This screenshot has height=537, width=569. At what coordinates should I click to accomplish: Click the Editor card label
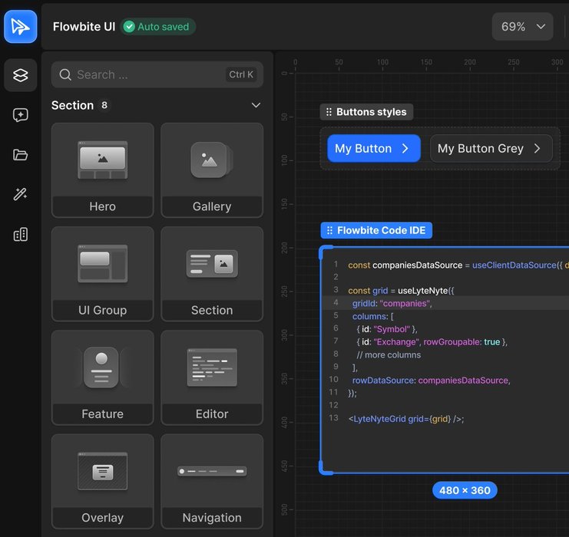[212, 414]
